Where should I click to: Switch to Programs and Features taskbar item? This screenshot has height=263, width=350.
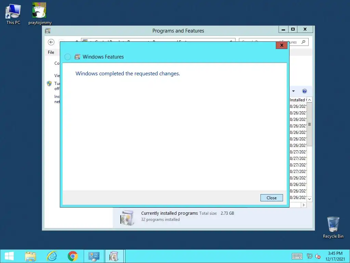pyautogui.click(x=114, y=256)
